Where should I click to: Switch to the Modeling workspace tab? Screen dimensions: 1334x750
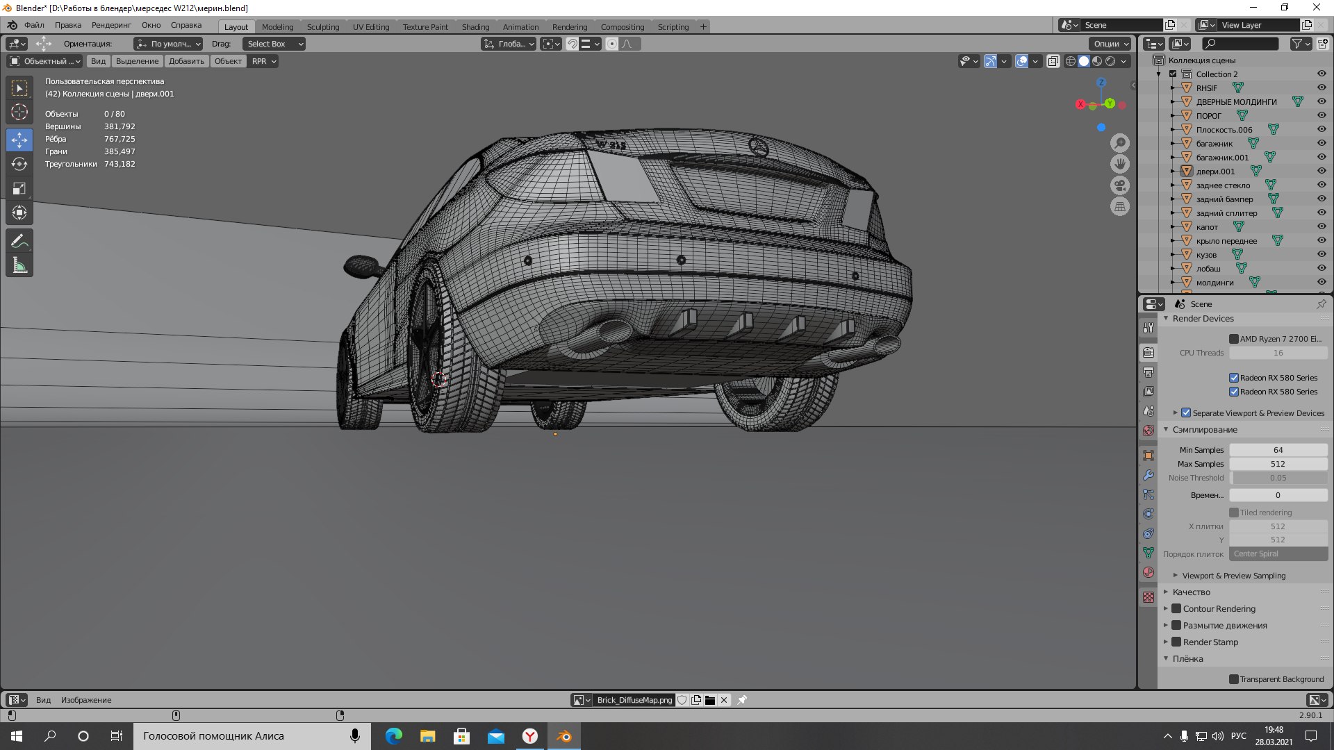point(277,27)
